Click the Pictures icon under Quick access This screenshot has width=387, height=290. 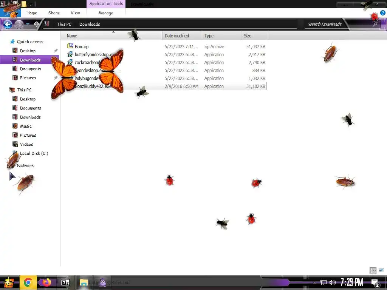(15, 78)
